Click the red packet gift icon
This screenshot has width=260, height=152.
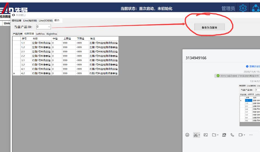(x=224, y=135)
